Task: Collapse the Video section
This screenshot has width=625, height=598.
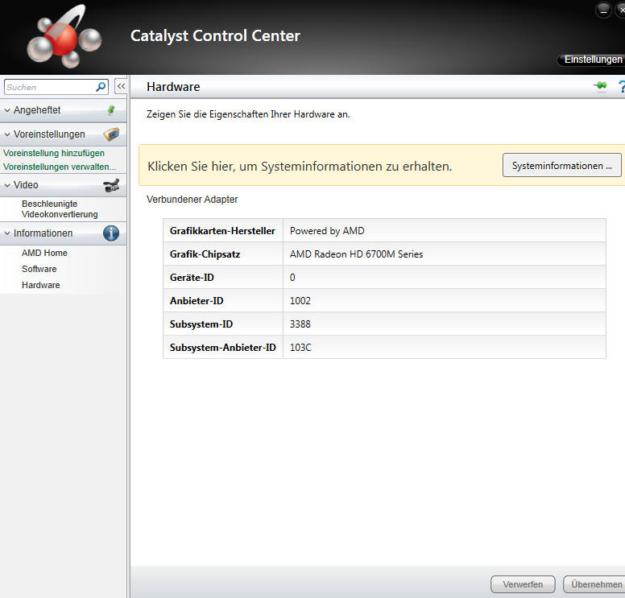Action: (7, 185)
